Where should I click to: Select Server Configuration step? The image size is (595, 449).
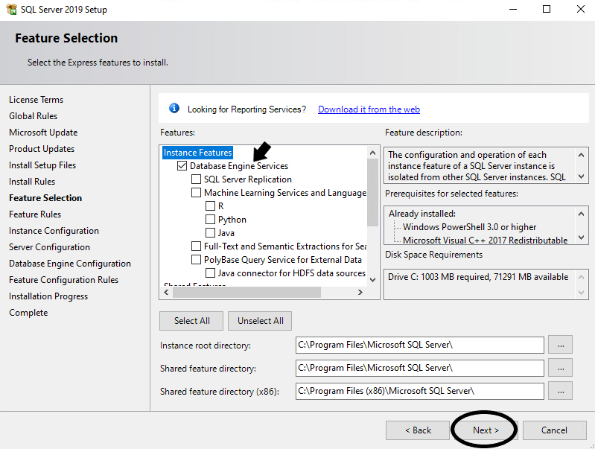pos(49,247)
